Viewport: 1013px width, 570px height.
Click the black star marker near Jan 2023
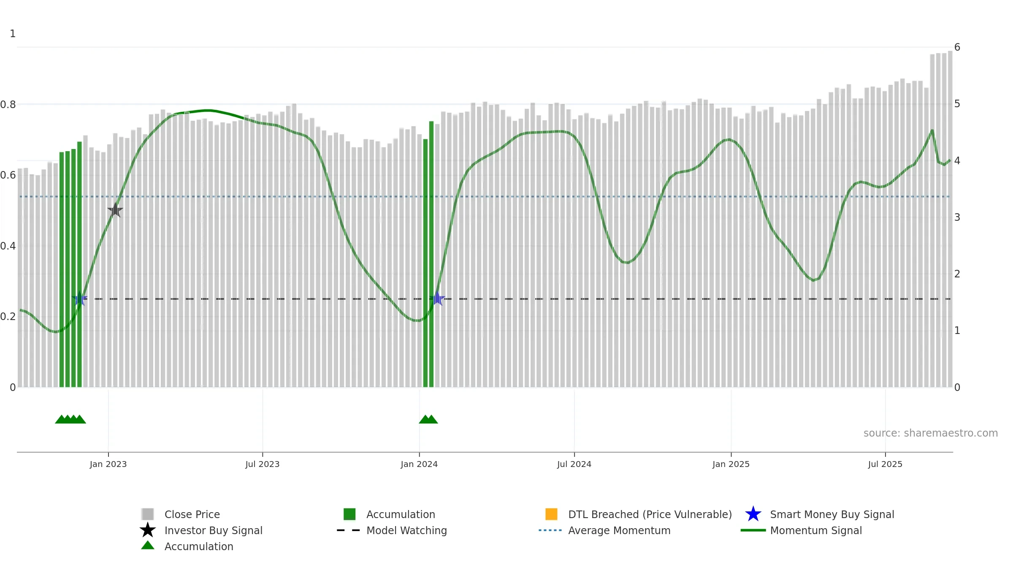coord(115,210)
